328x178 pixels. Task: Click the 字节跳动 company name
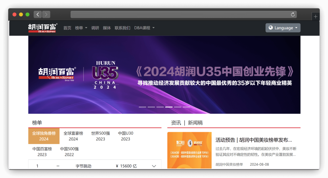pos(84,166)
